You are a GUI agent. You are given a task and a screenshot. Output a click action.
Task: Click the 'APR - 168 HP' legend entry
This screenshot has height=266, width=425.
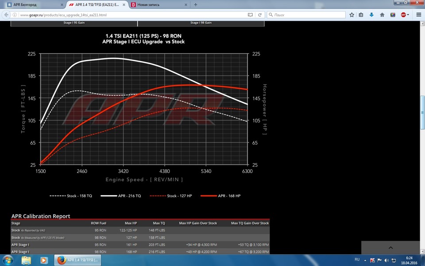pyautogui.click(x=220, y=196)
